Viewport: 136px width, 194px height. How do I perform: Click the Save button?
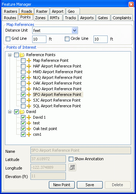point(90,185)
